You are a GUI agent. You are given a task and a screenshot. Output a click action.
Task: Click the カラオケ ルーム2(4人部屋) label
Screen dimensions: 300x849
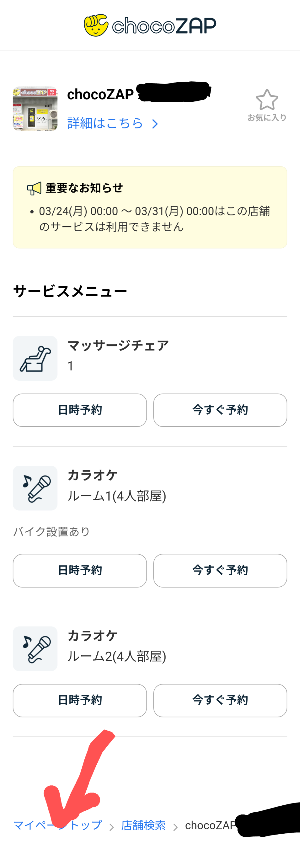(117, 656)
